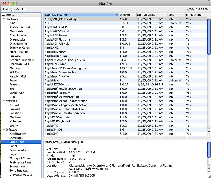The width and height of the screenshot is (211, 178).
Task: Select the highlighted Extensions item
Action: [x=21, y=142]
